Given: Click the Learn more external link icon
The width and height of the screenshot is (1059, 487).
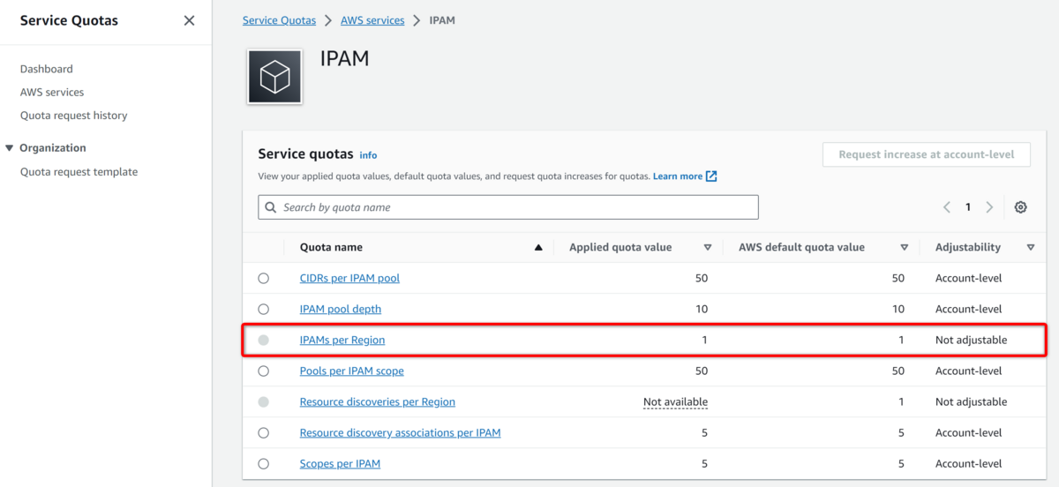Looking at the screenshot, I should (x=711, y=176).
